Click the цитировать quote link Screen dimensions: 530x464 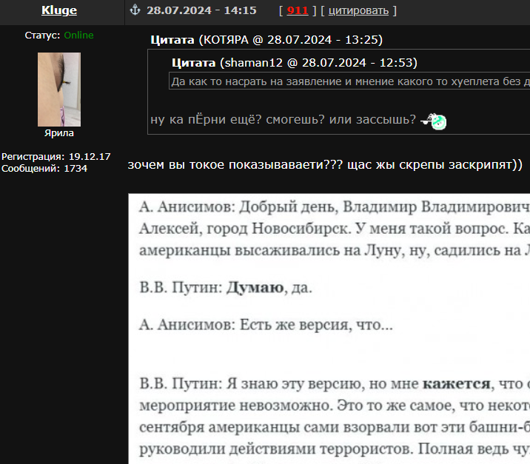358,11
